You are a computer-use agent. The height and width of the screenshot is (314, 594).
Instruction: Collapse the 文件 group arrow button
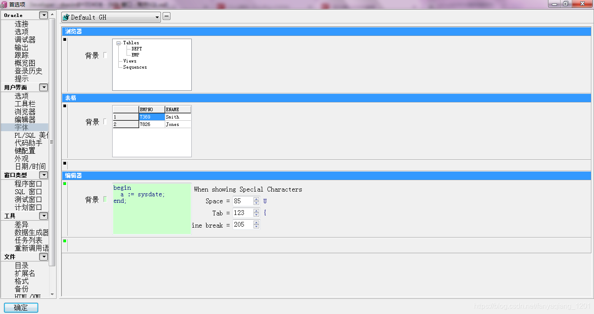43,257
